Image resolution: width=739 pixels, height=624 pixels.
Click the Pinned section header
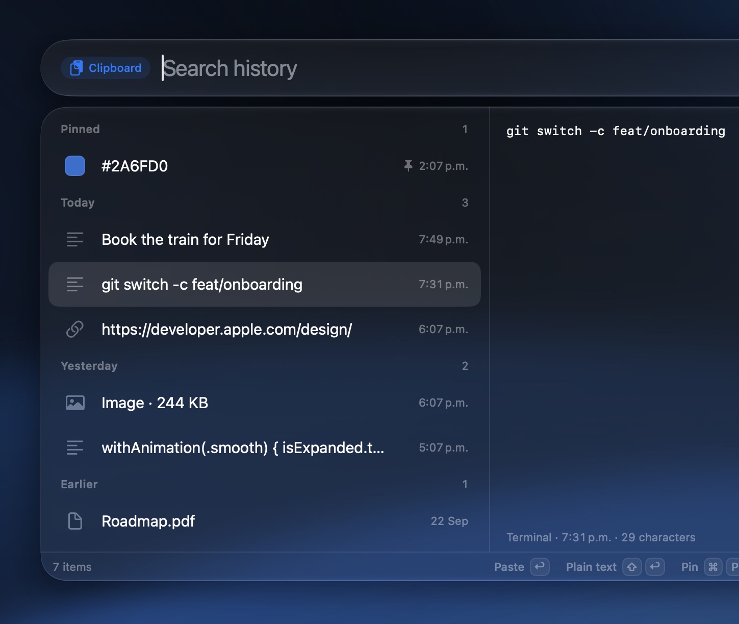80,129
